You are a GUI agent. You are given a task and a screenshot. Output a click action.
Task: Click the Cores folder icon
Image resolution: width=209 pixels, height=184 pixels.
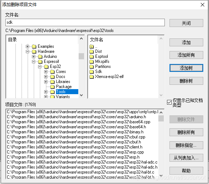pos(52,72)
